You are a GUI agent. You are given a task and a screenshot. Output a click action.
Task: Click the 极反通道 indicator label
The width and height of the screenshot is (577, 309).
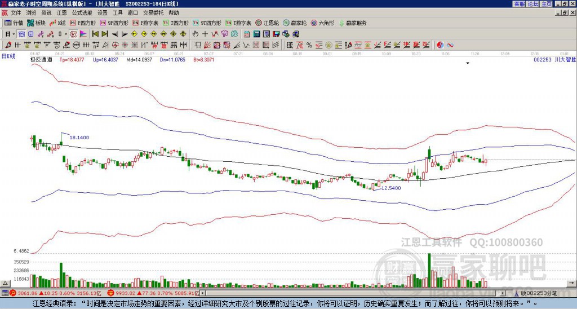41,60
